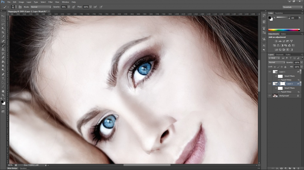The width and height of the screenshot is (304, 170).
Task: Select the Crop tool
Action: 3,33
